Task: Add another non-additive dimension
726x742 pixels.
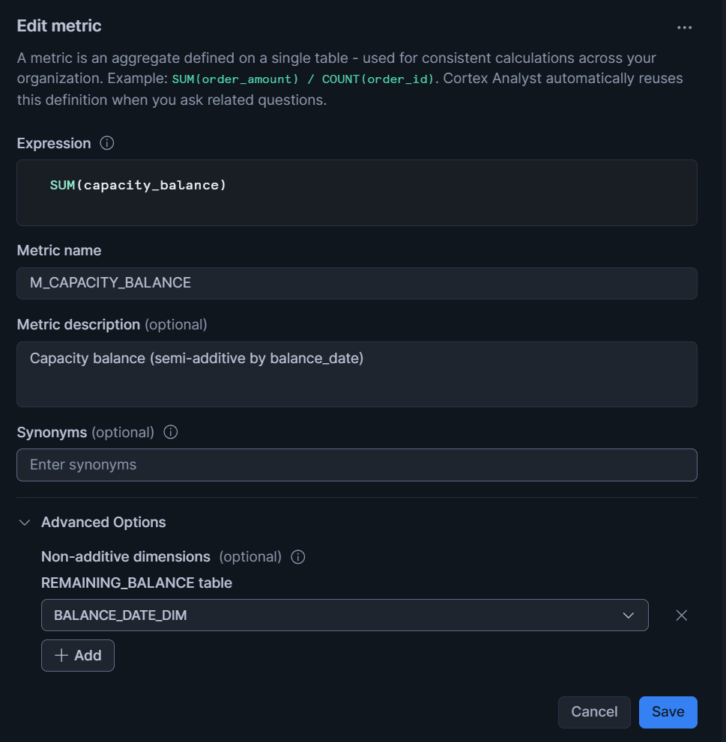Action: [78, 655]
